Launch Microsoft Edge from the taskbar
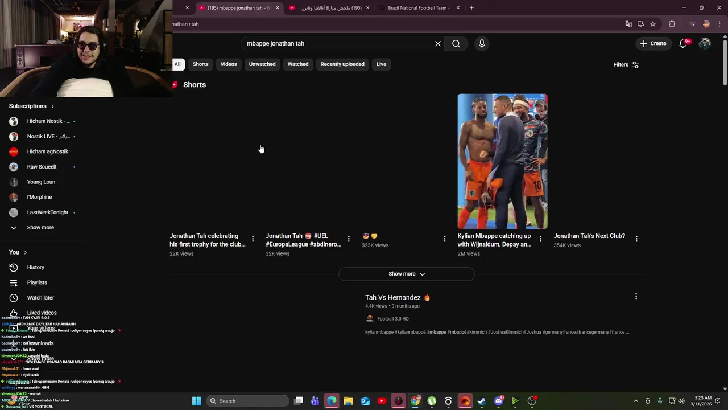Image resolution: width=728 pixels, height=410 pixels. 332,401
